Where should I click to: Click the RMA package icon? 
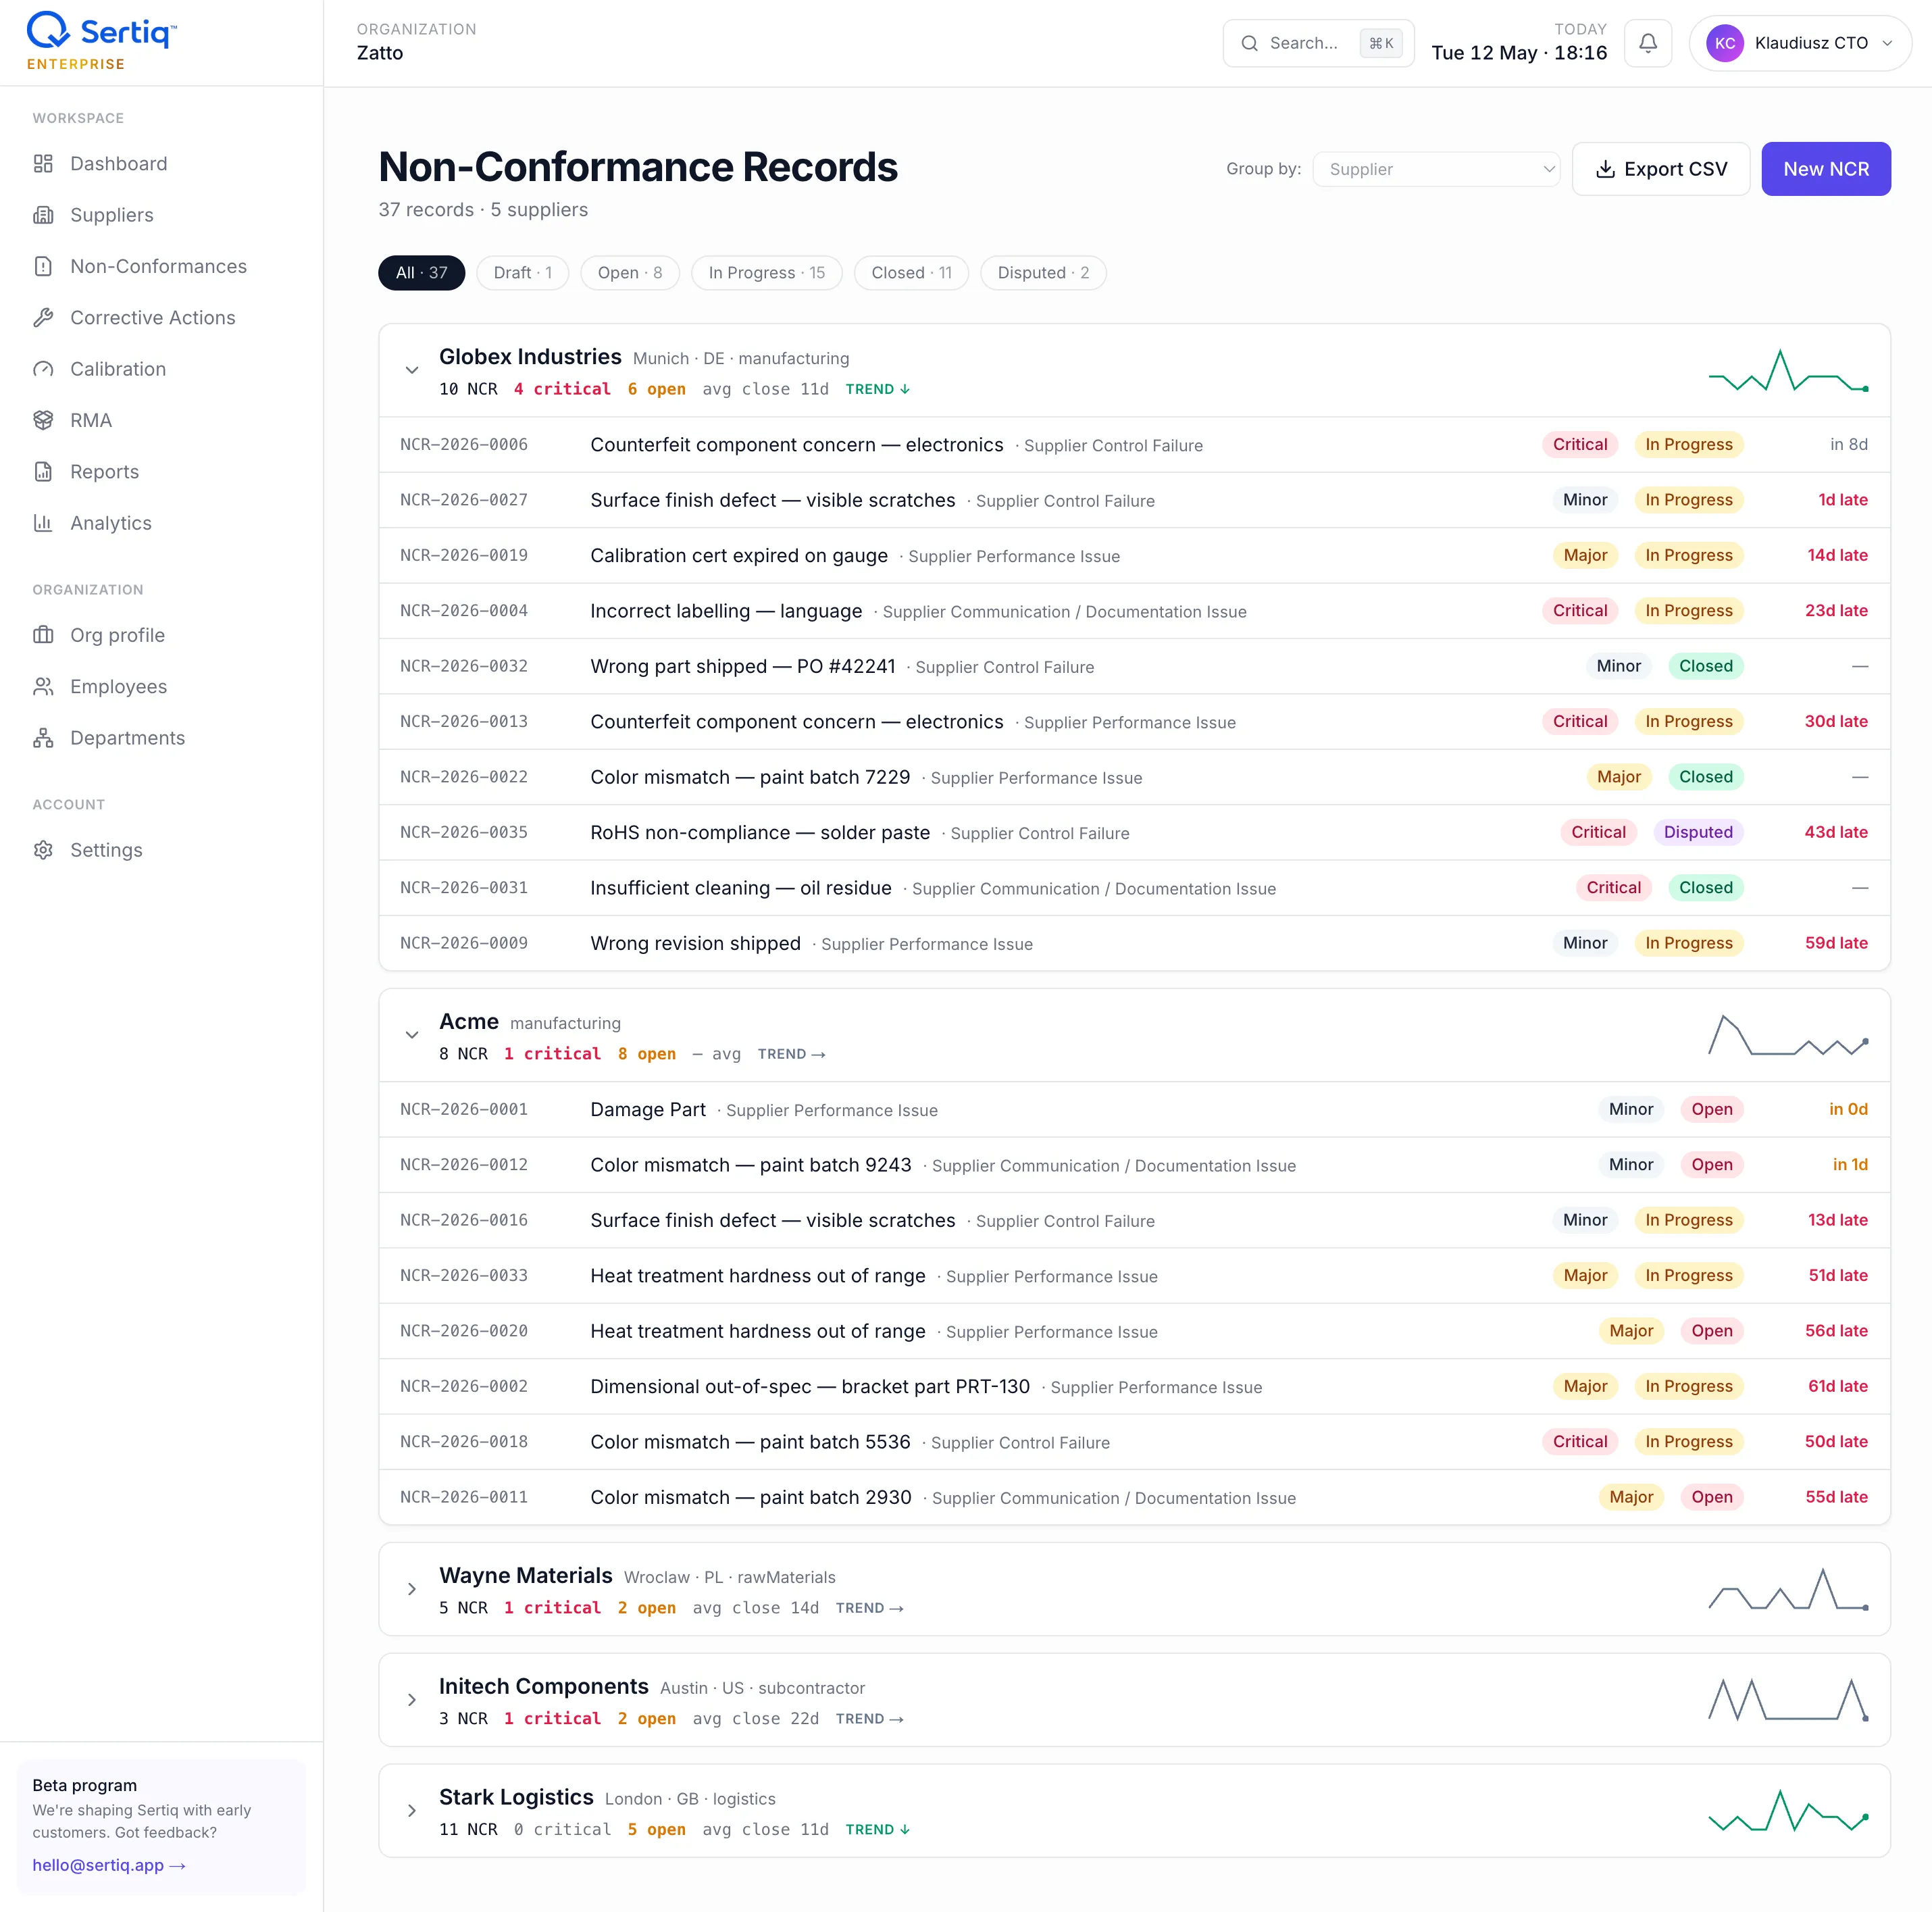[43, 420]
